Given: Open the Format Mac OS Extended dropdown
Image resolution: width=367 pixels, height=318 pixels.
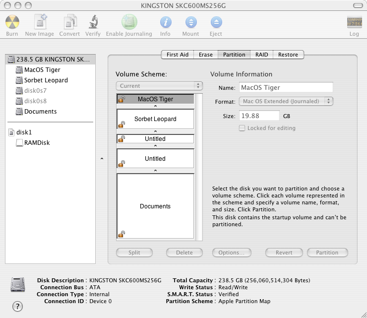Looking at the screenshot, I should pyautogui.click(x=286, y=101).
